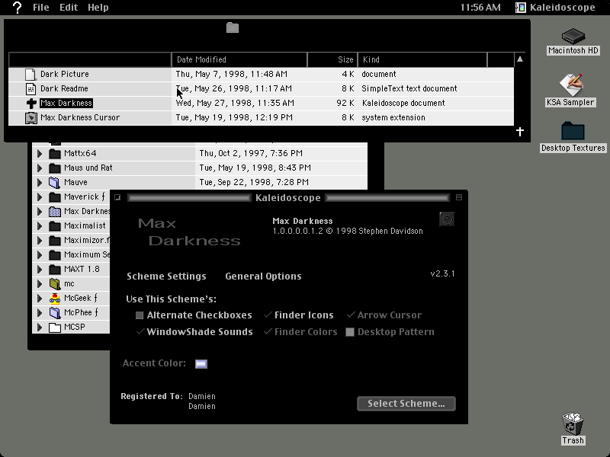Click the McGeek folder icon
The image size is (610, 457).
coord(55,298)
